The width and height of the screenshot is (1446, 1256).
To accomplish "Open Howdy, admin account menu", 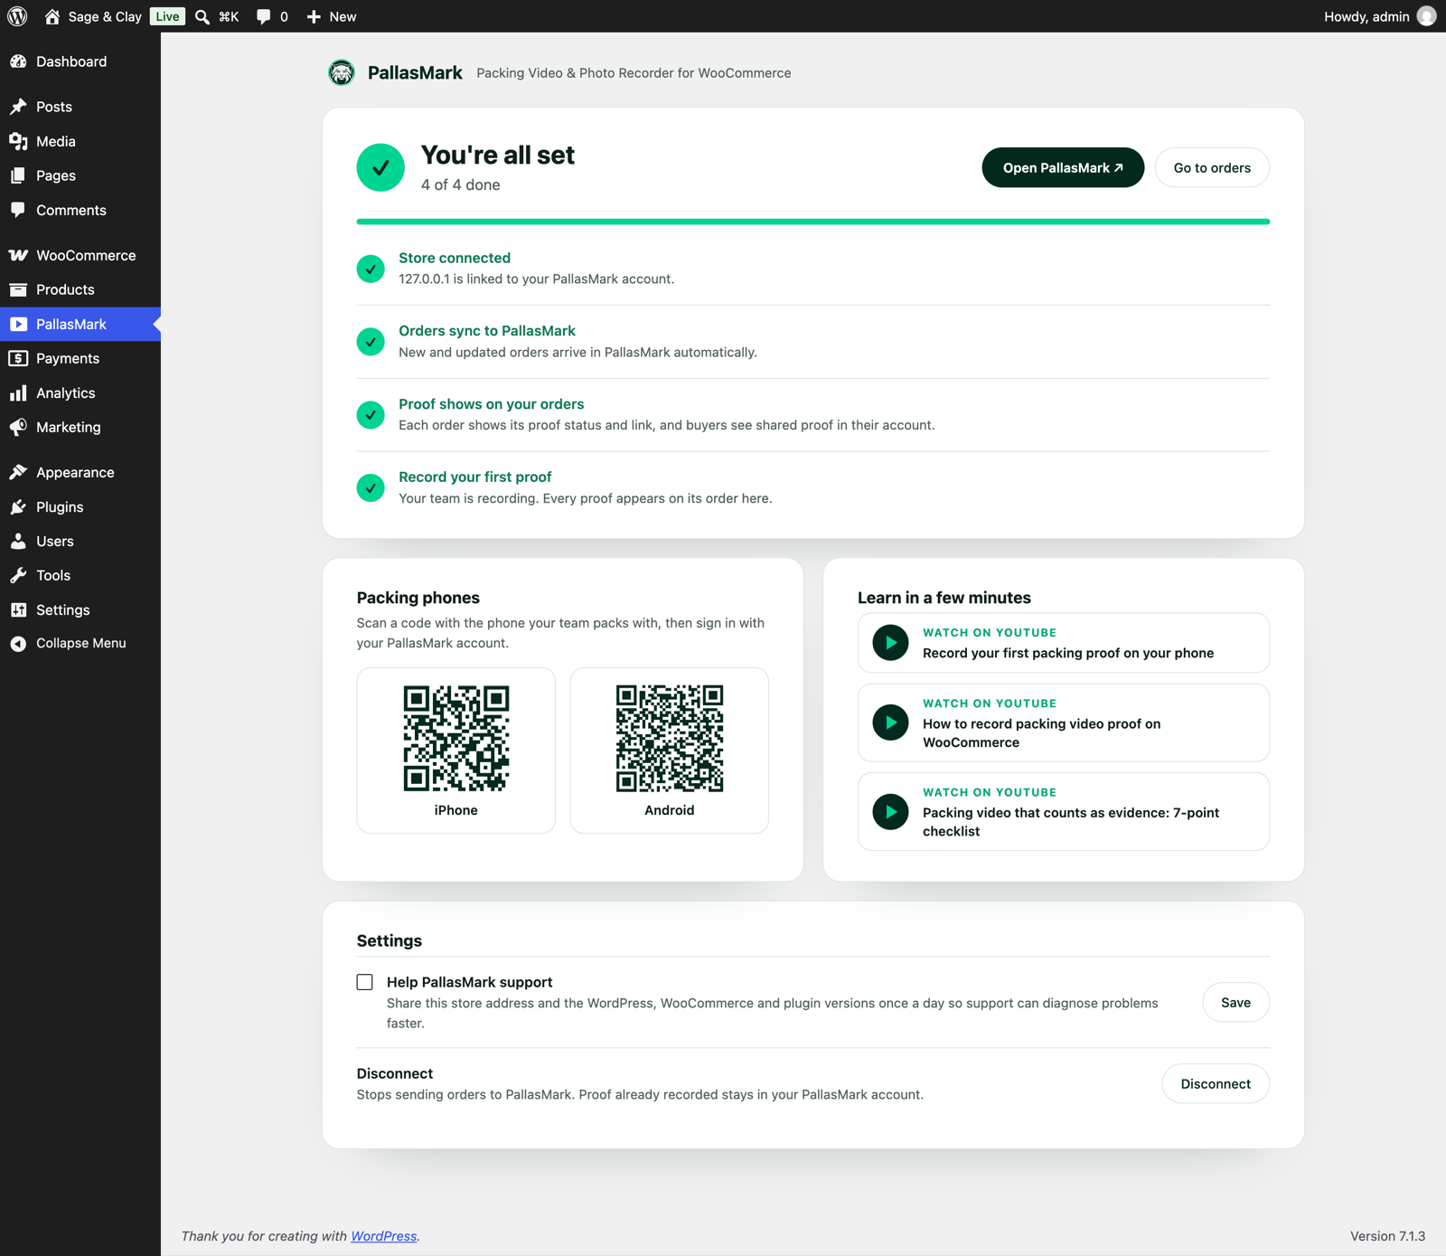I will tap(1379, 16).
